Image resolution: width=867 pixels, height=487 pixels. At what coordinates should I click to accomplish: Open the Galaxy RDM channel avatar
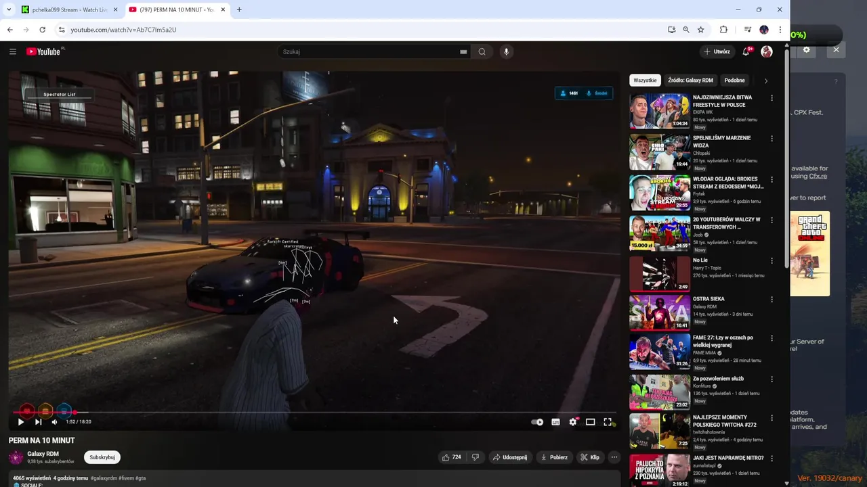[16, 457]
